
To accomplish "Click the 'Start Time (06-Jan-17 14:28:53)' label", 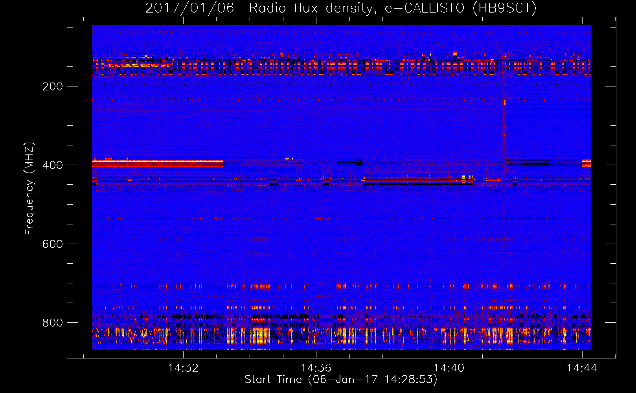I will pyautogui.click(x=341, y=380).
